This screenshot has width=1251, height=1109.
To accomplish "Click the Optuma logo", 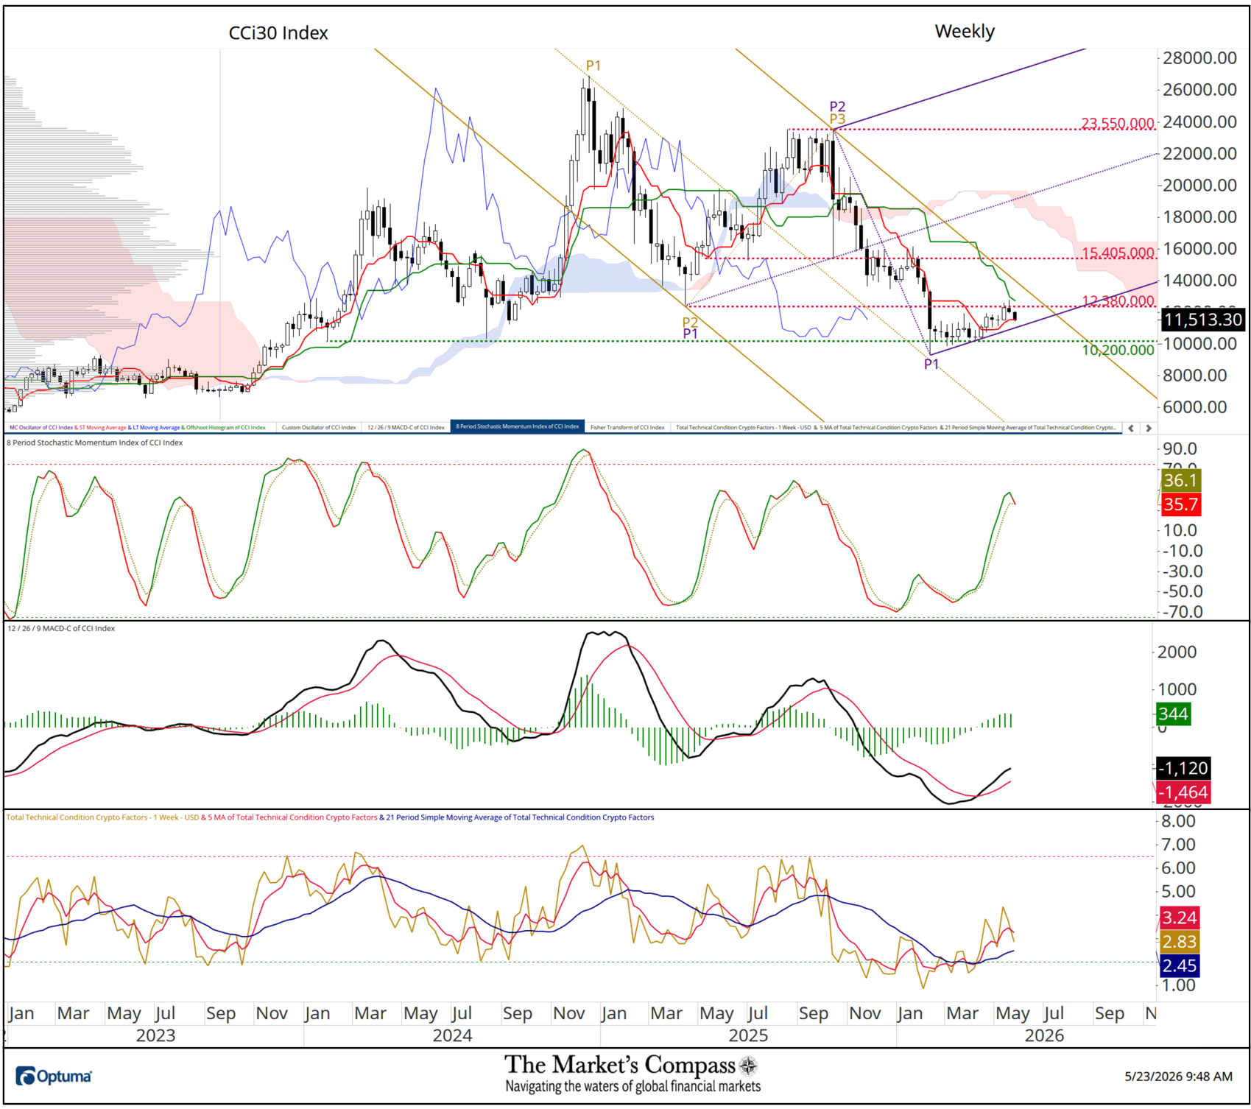I will pyautogui.click(x=54, y=1076).
